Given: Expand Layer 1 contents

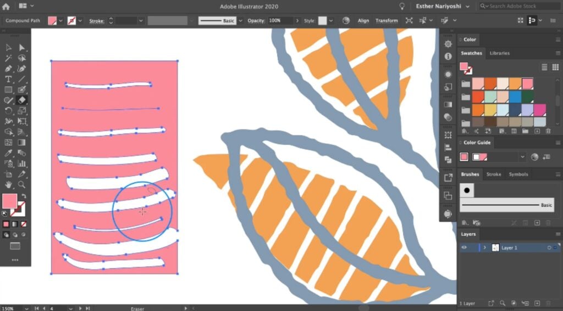Looking at the screenshot, I should point(484,248).
